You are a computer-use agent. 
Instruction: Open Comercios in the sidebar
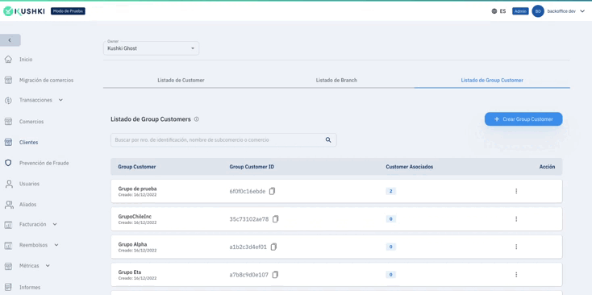click(31, 122)
